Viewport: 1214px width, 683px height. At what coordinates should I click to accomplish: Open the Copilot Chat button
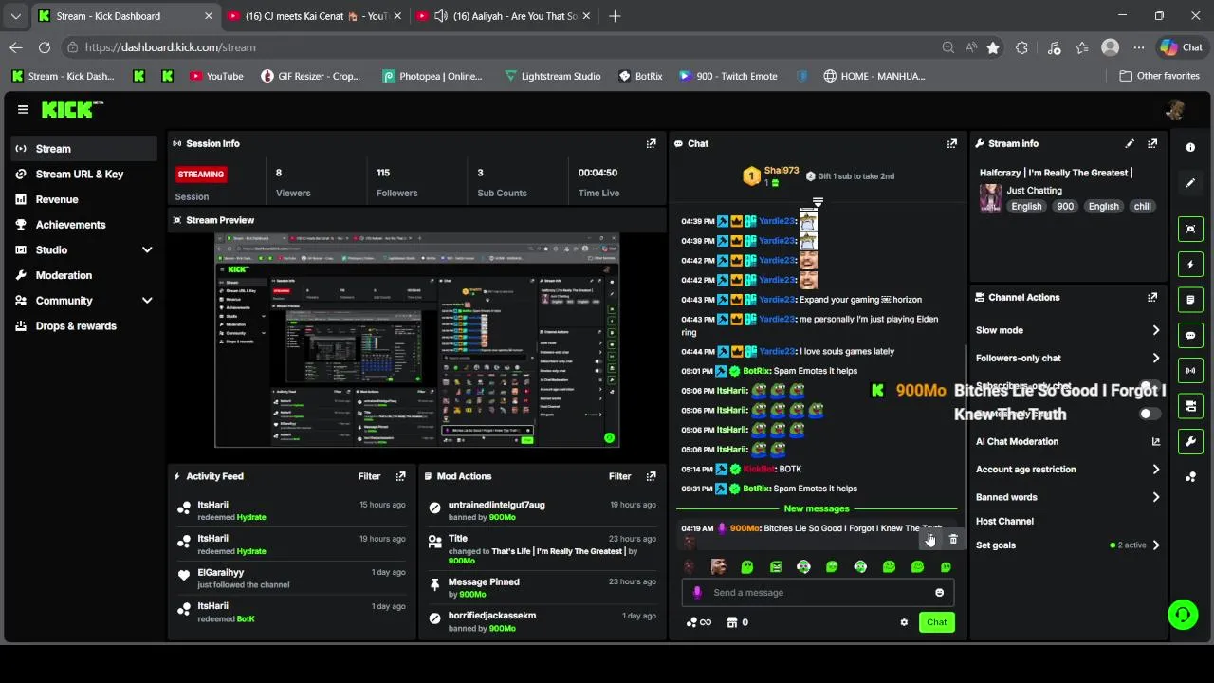[1182, 47]
